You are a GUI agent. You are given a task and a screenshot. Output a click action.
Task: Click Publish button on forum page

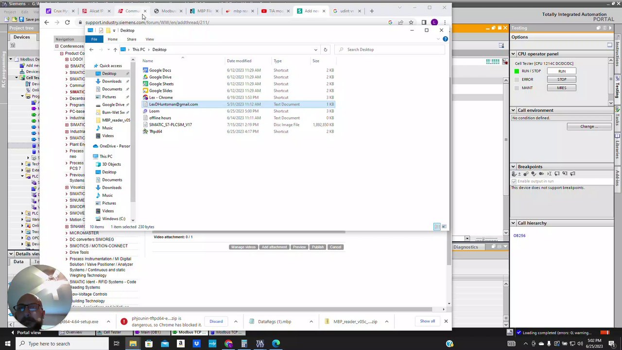(318, 247)
